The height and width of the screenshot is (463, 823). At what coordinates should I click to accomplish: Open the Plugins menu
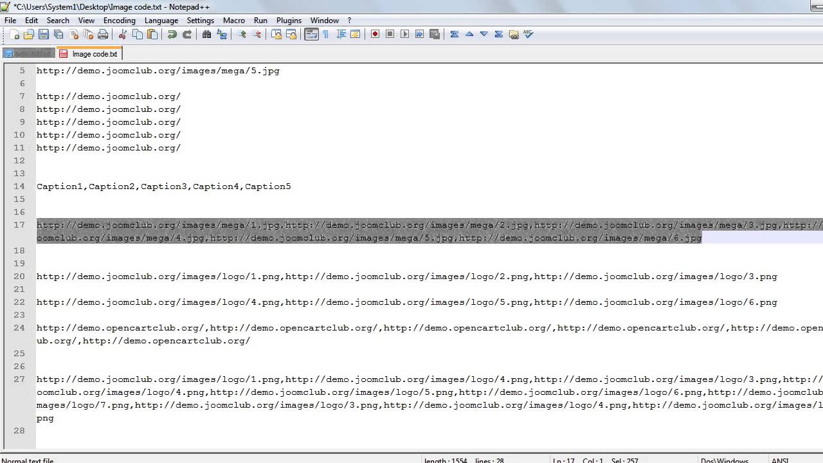click(289, 21)
